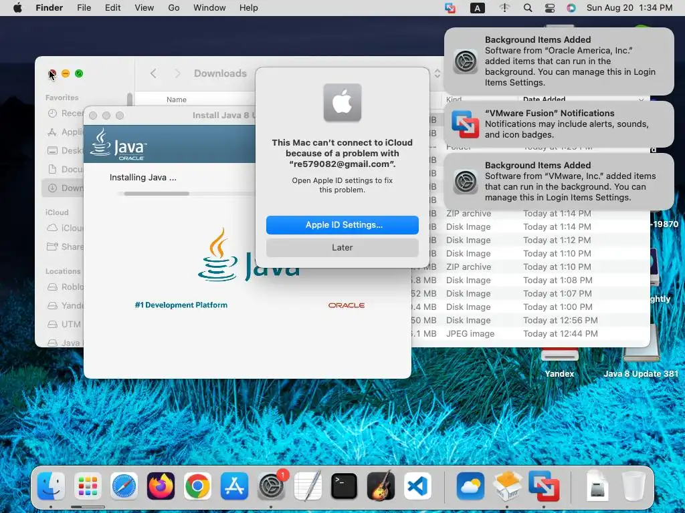
Task: Open the Finder menu in menu bar
Action: point(49,8)
